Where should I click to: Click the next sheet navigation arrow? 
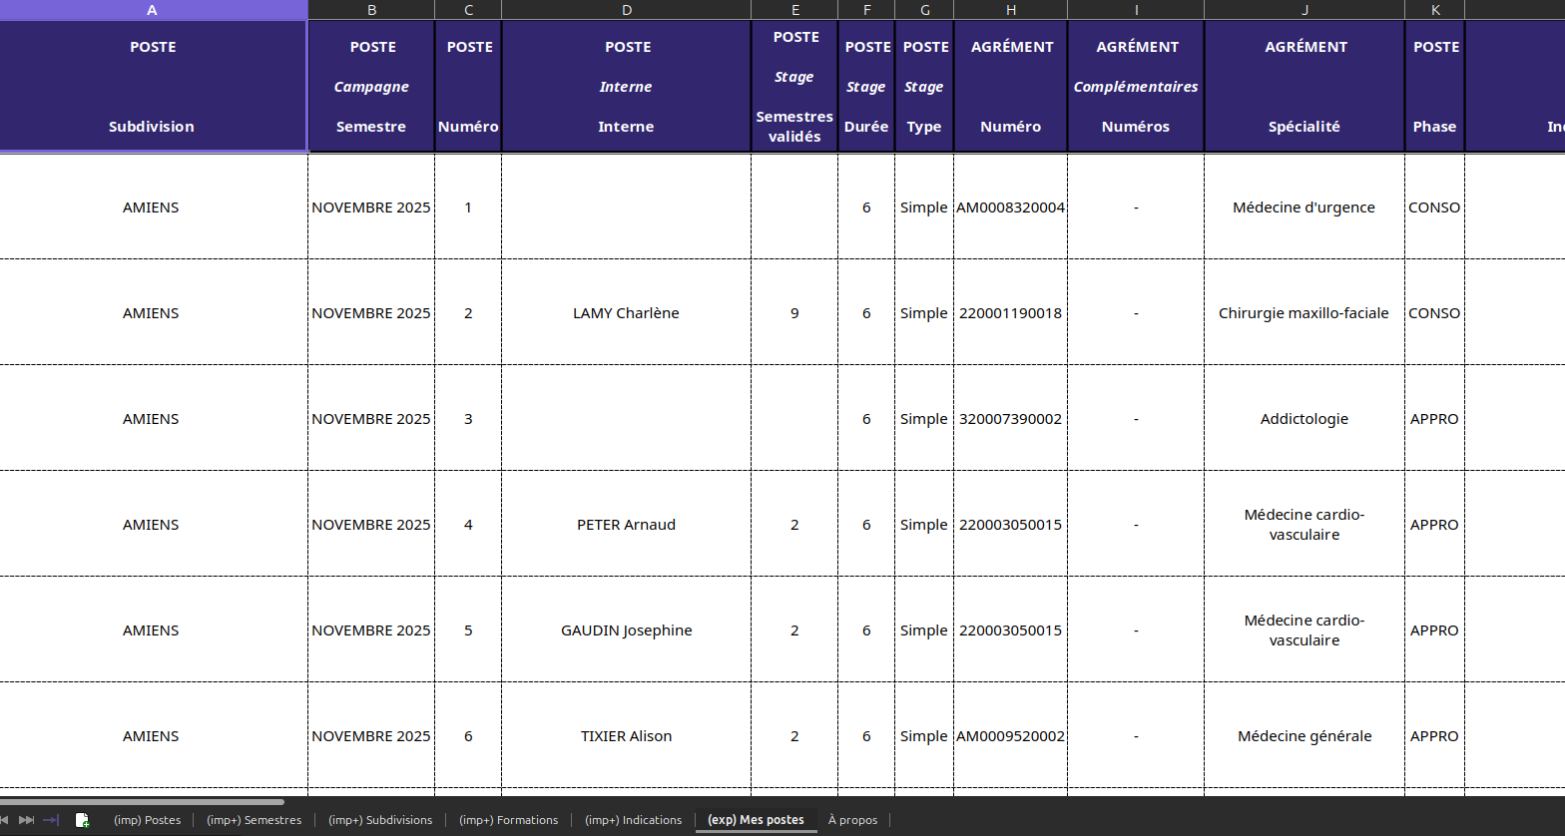27,820
